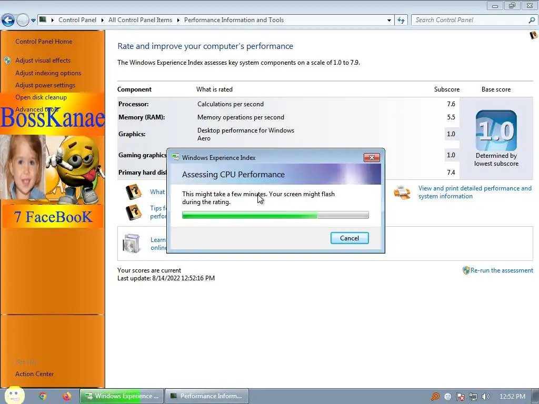Click the volume speaker tray icon
The width and height of the screenshot is (539, 404).
[x=485, y=397]
